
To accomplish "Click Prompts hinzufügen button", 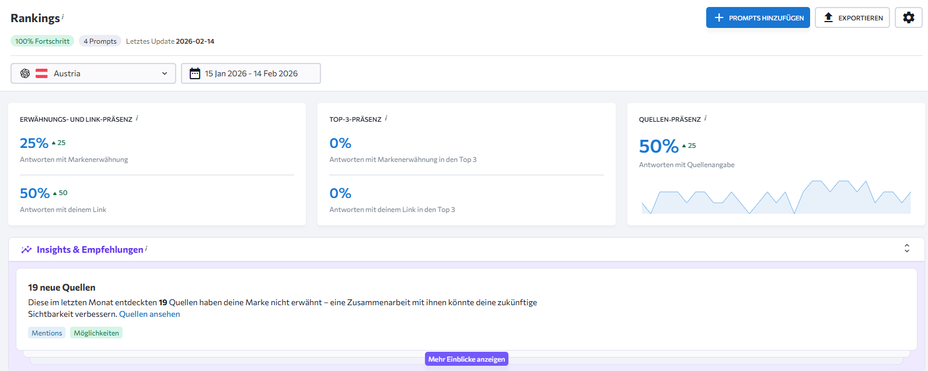I will pos(758,17).
